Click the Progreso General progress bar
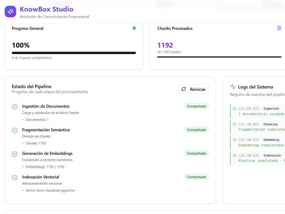Image resolution: width=285 pixels, height=214 pixels. 74,53
